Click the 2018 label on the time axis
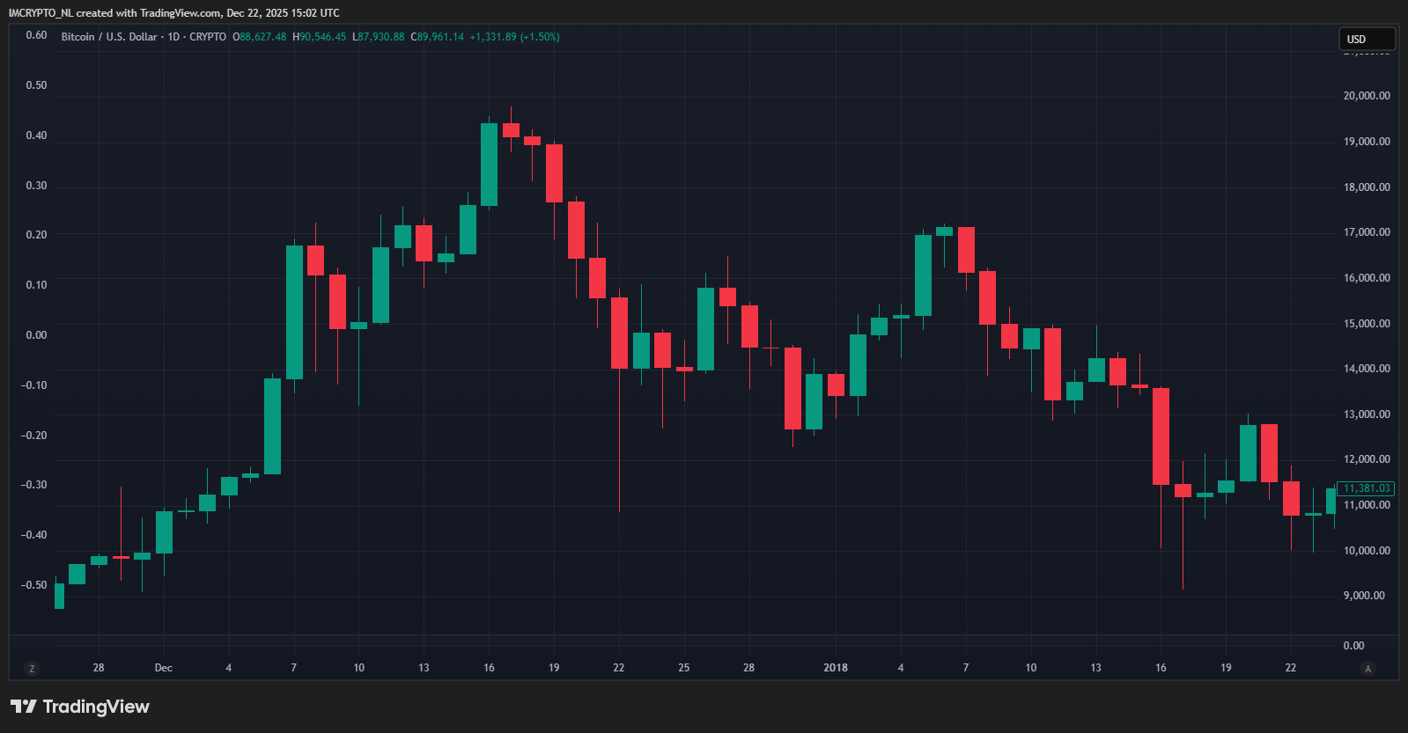Image resolution: width=1408 pixels, height=733 pixels. pos(835,668)
